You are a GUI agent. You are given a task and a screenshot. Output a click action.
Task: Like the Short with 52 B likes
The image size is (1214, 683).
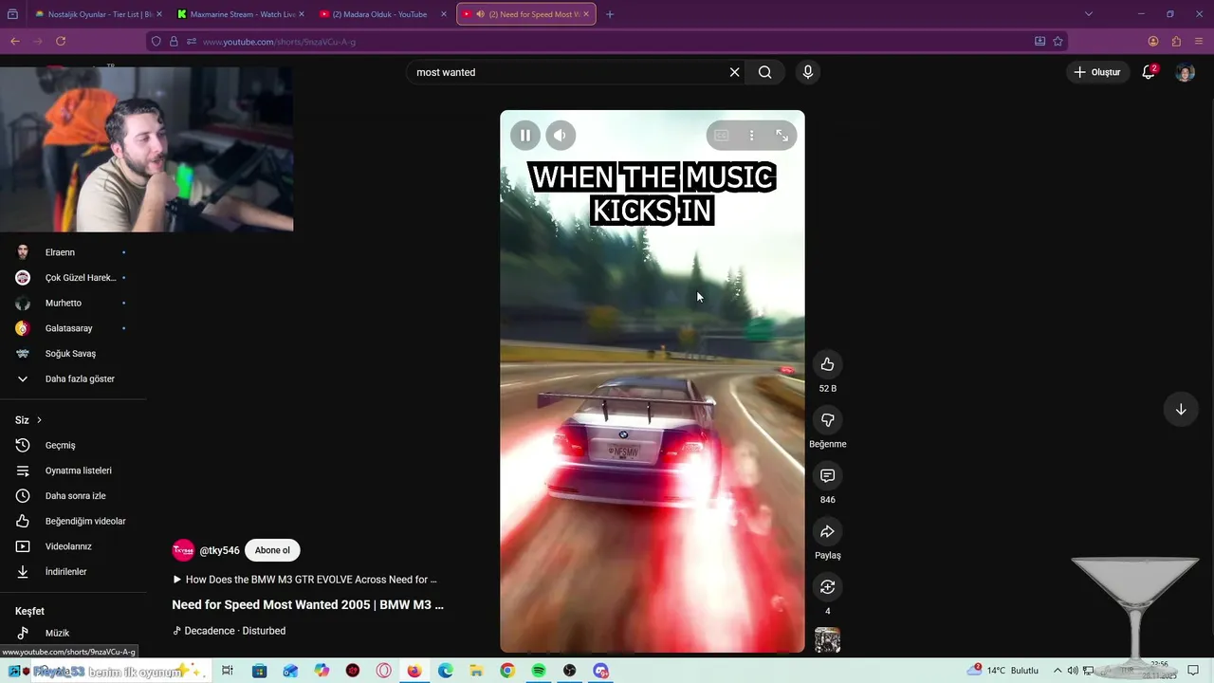(827, 364)
